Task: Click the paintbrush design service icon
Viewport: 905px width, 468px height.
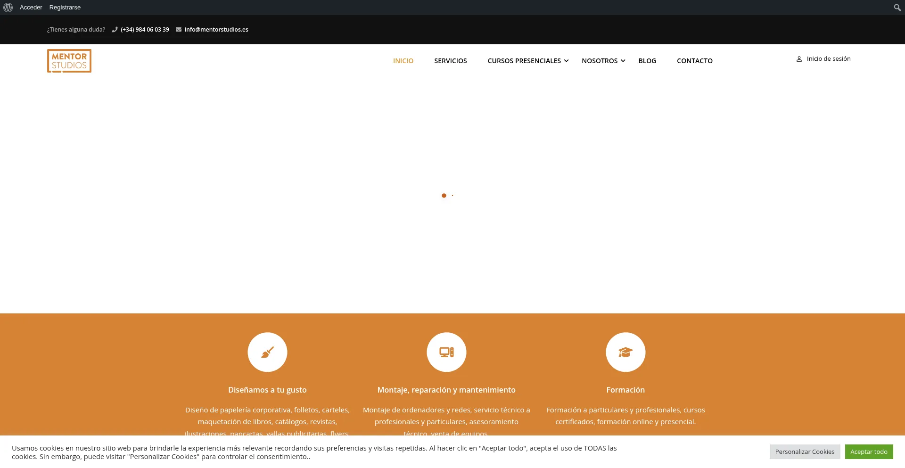Action: click(267, 352)
